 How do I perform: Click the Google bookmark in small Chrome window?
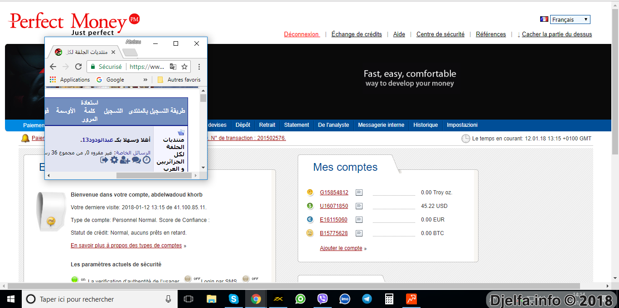point(110,80)
